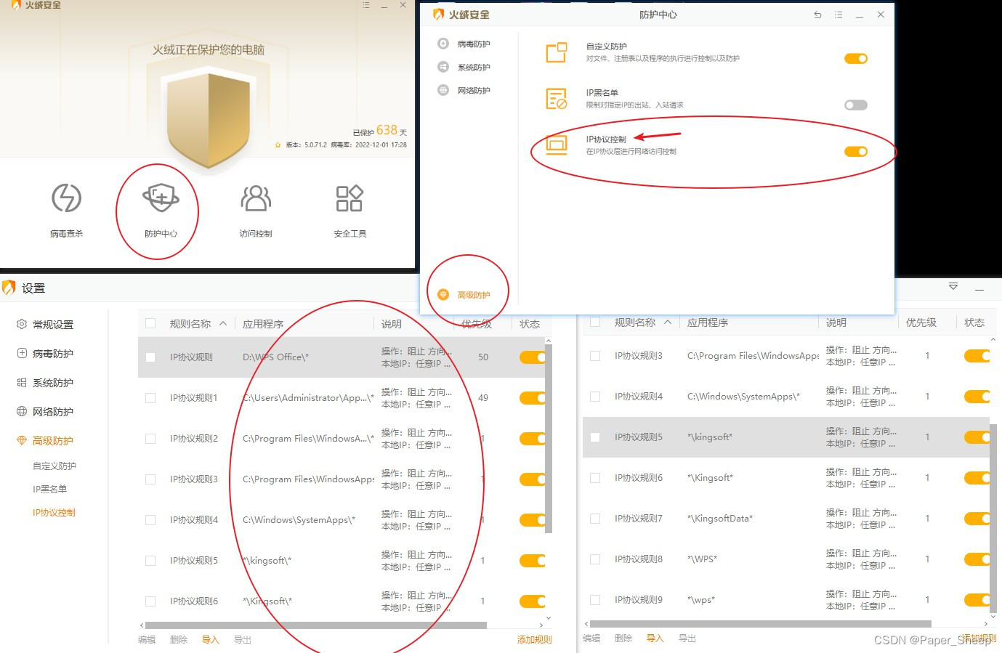This screenshot has height=653, width=1002.
Task: Select 高级防护 orange icon in 防护中心
Action: pyautogui.click(x=443, y=294)
